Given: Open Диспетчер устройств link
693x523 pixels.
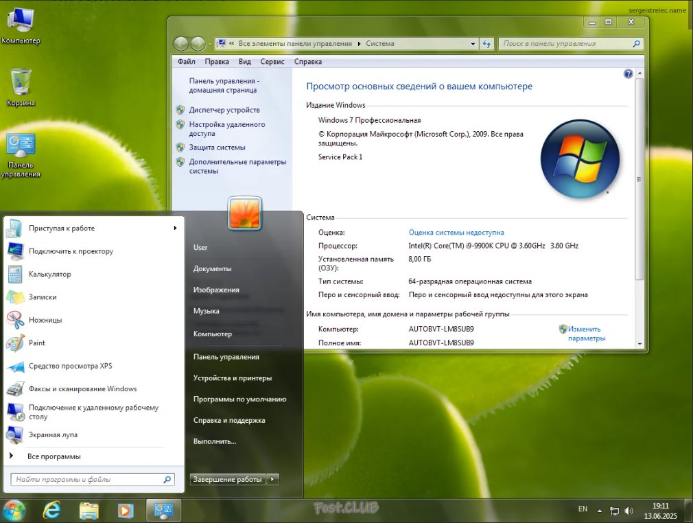Looking at the screenshot, I should (x=224, y=110).
